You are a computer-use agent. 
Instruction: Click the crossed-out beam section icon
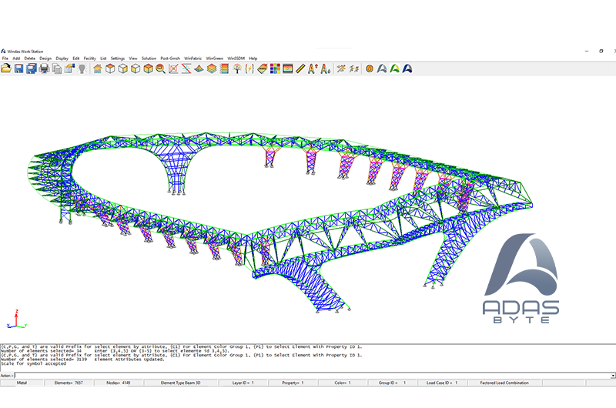point(186,69)
